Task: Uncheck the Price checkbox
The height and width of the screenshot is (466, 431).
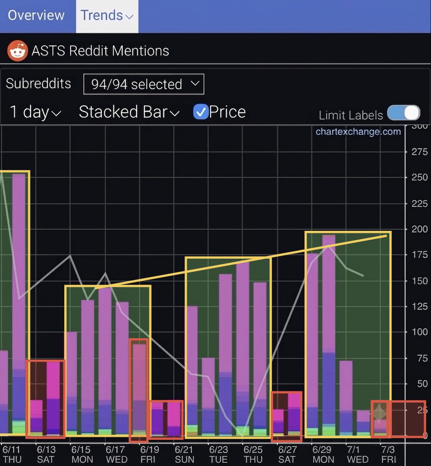Action: click(x=200, y=112)
